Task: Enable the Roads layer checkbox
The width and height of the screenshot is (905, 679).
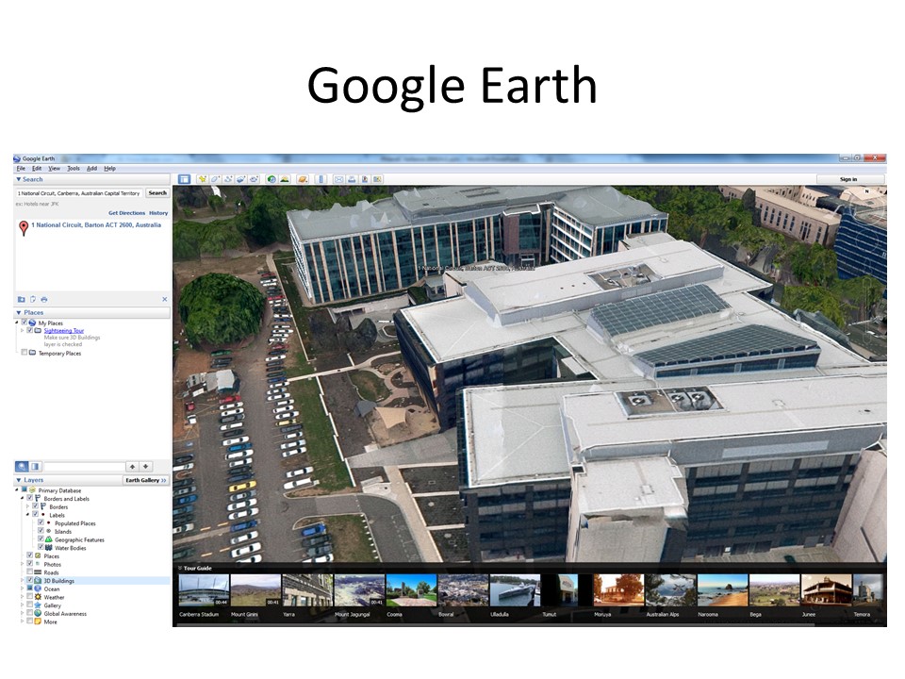Action: coord(29,571)
